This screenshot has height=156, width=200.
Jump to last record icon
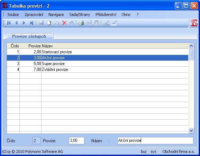tap(31, 23)
